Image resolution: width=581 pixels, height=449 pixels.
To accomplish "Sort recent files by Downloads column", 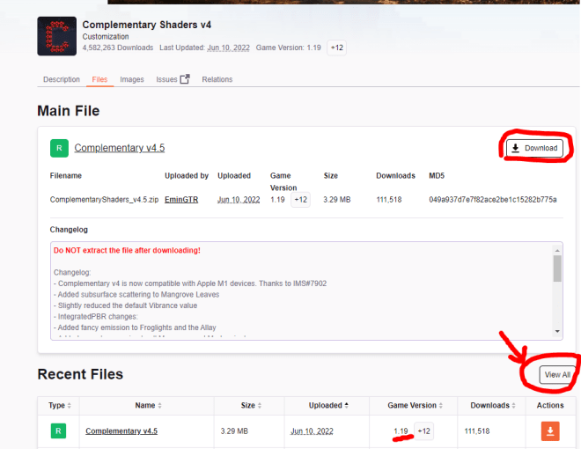I will tap(493, 405).
